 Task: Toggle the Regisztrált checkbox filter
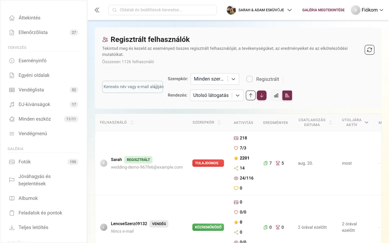click(x=250, y=79)
